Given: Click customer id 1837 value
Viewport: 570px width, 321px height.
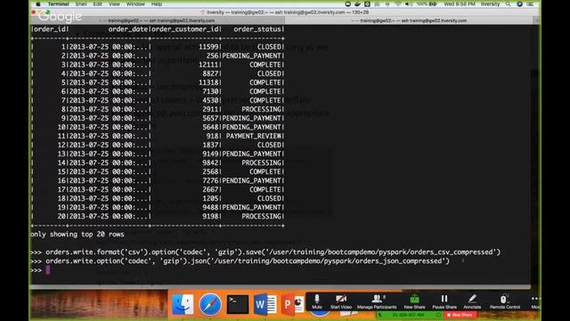Looking at the screenshot, I should (210, 144).
